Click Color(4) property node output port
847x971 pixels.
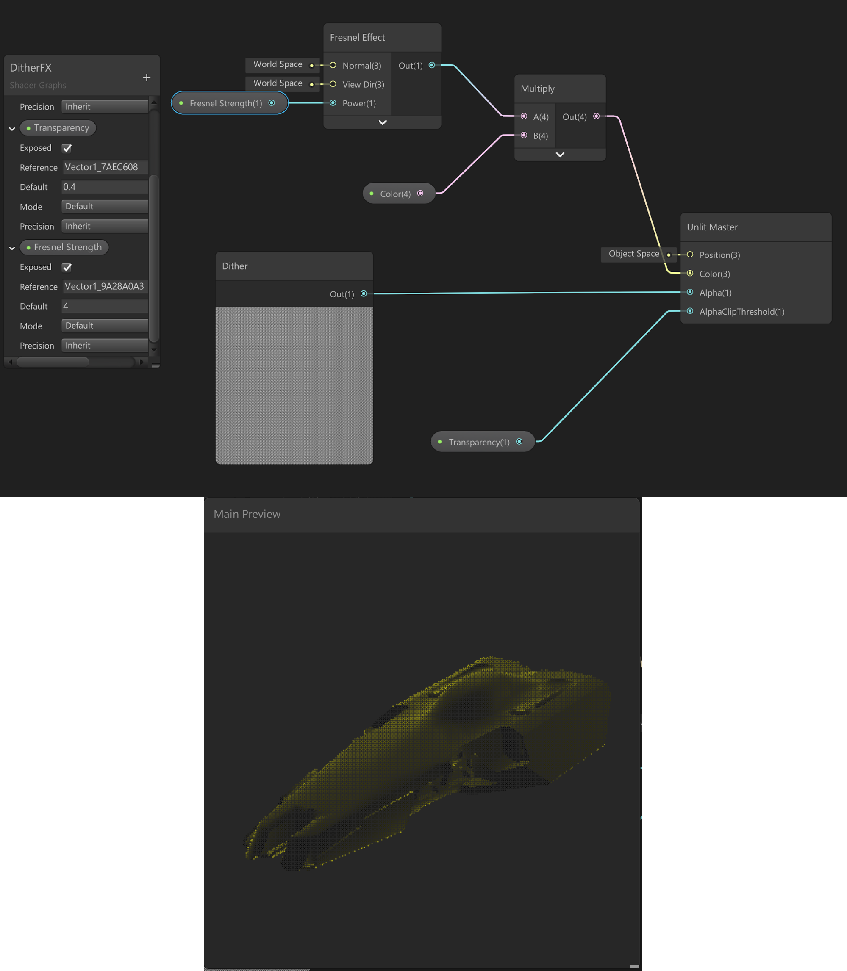(420, 193)
